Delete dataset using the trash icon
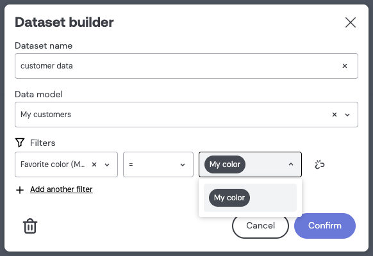The width and height of the screenshot is (373, 256). point(30,226)
